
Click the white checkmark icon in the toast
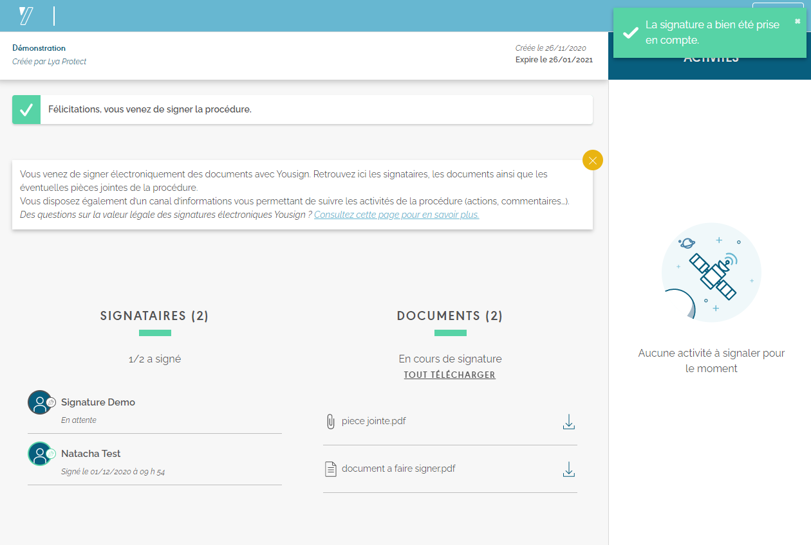(x=631, y=33)
